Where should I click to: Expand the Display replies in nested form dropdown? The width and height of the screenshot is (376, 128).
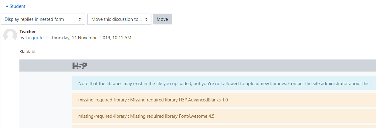[x=43, y=19]
